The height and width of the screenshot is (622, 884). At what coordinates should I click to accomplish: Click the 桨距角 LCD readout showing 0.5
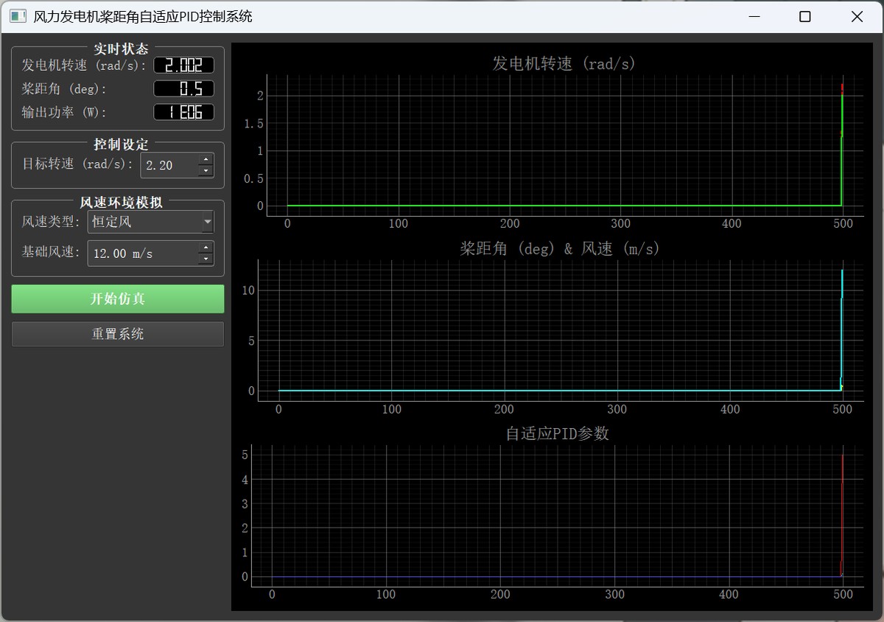(183, 89)
